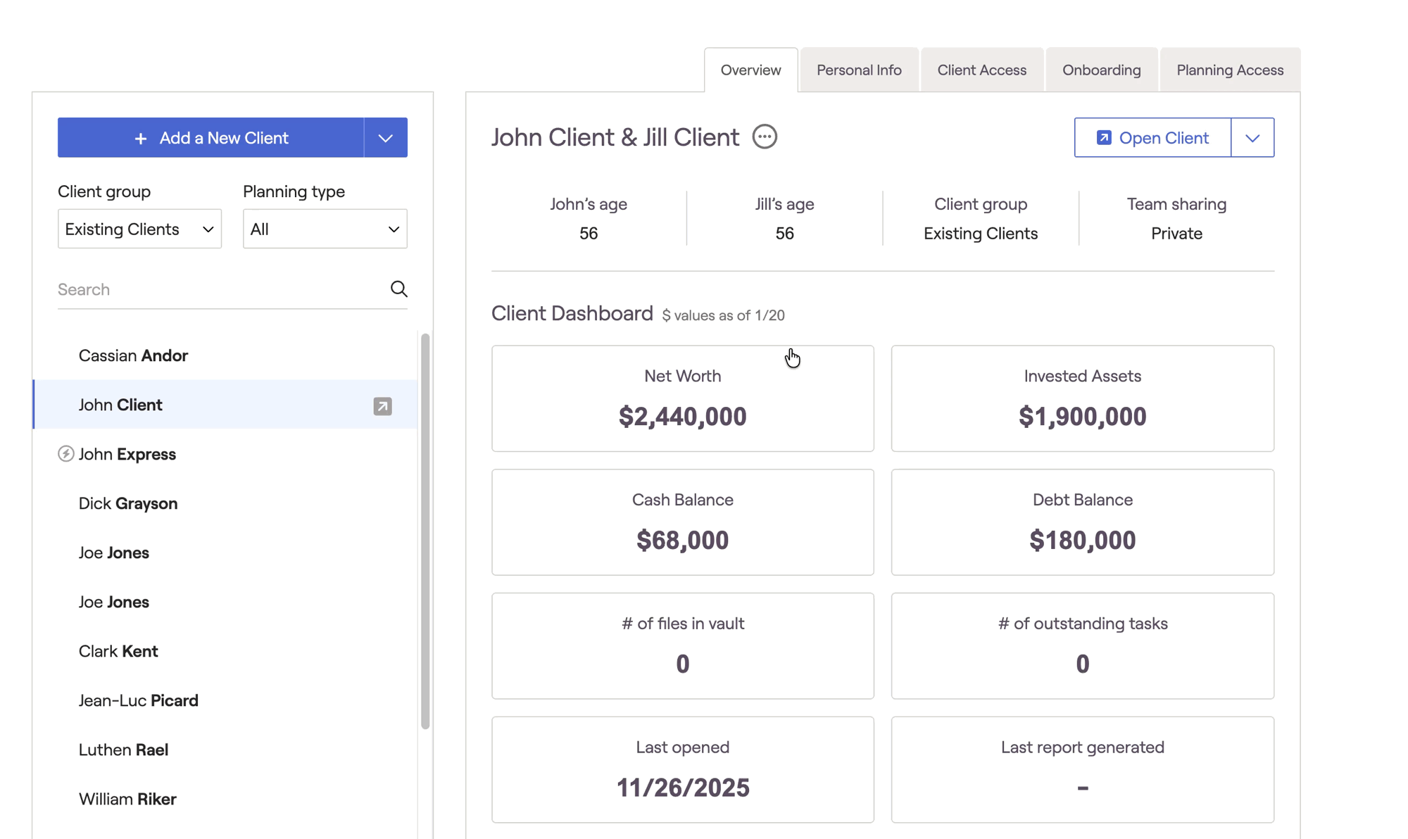The image size is (1408, 839).
Task: Open the Client group dropdown
Action: click(139, 229)
